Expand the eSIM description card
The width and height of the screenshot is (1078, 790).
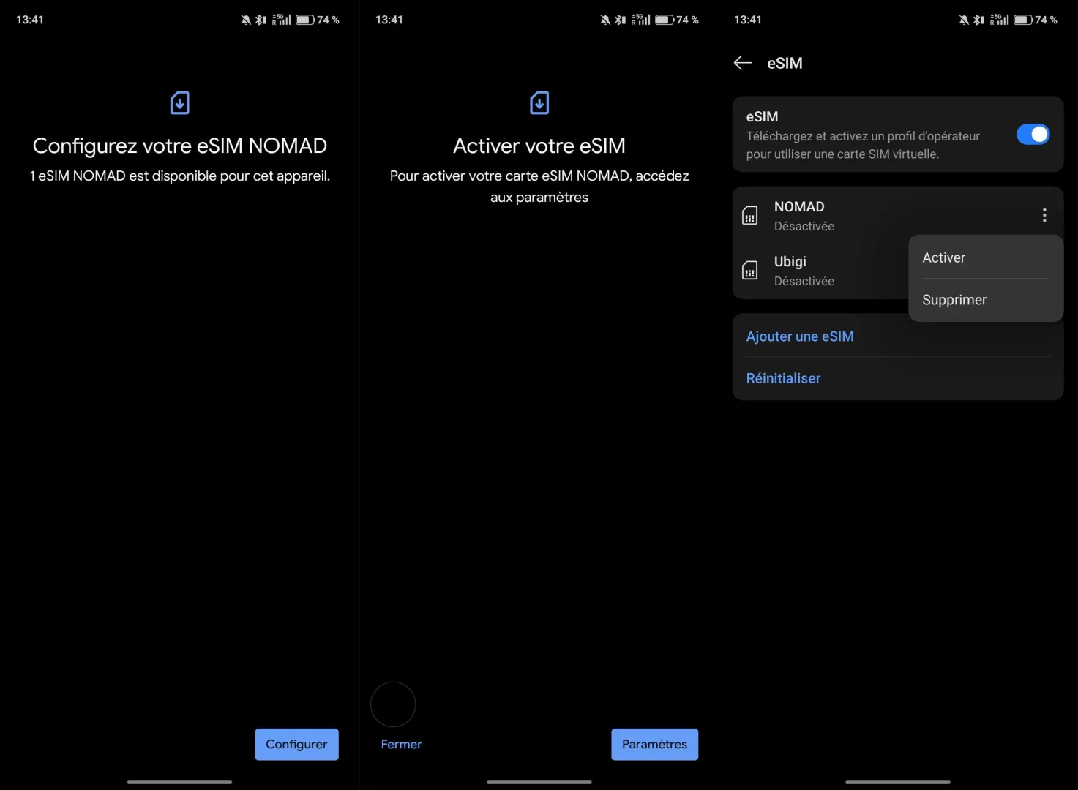coord(862,135)
